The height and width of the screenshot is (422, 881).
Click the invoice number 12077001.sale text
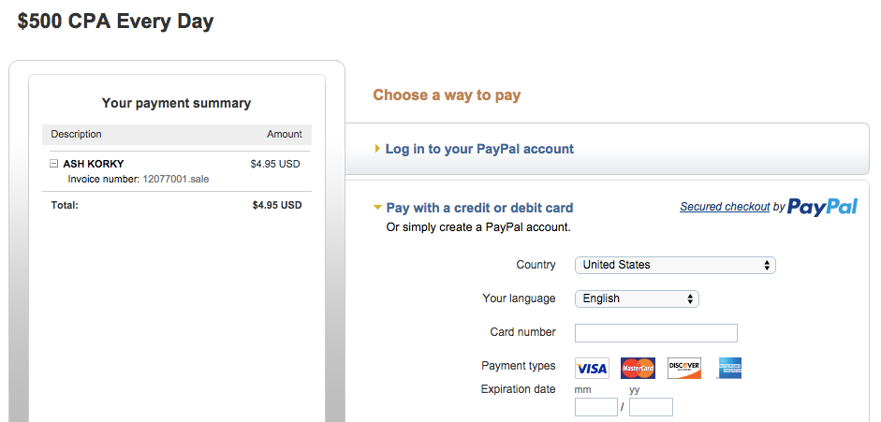point(176,179)
